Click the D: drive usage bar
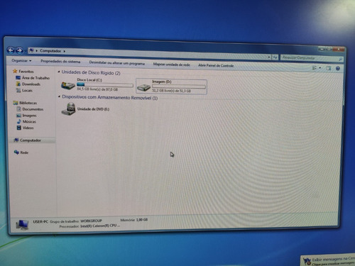This screenshot has height=266, width=355. tap(179, 87)
